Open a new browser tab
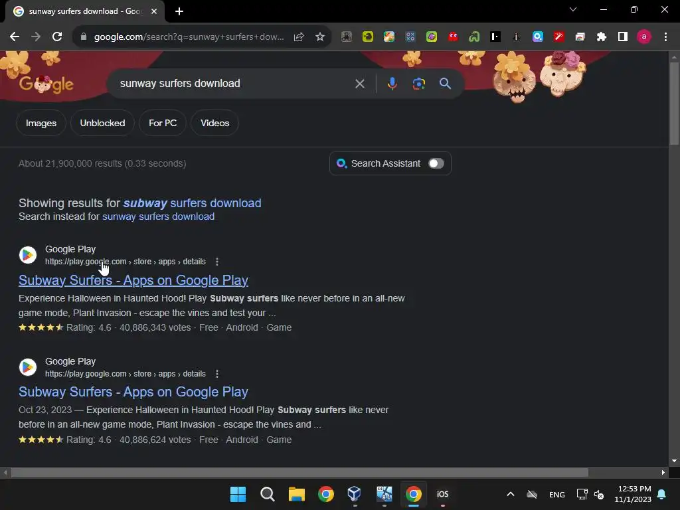680x510 pixels. (x=179, y=11)
